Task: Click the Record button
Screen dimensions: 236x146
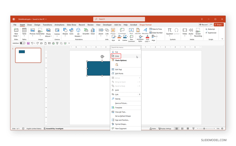Action: coord(203,25)
